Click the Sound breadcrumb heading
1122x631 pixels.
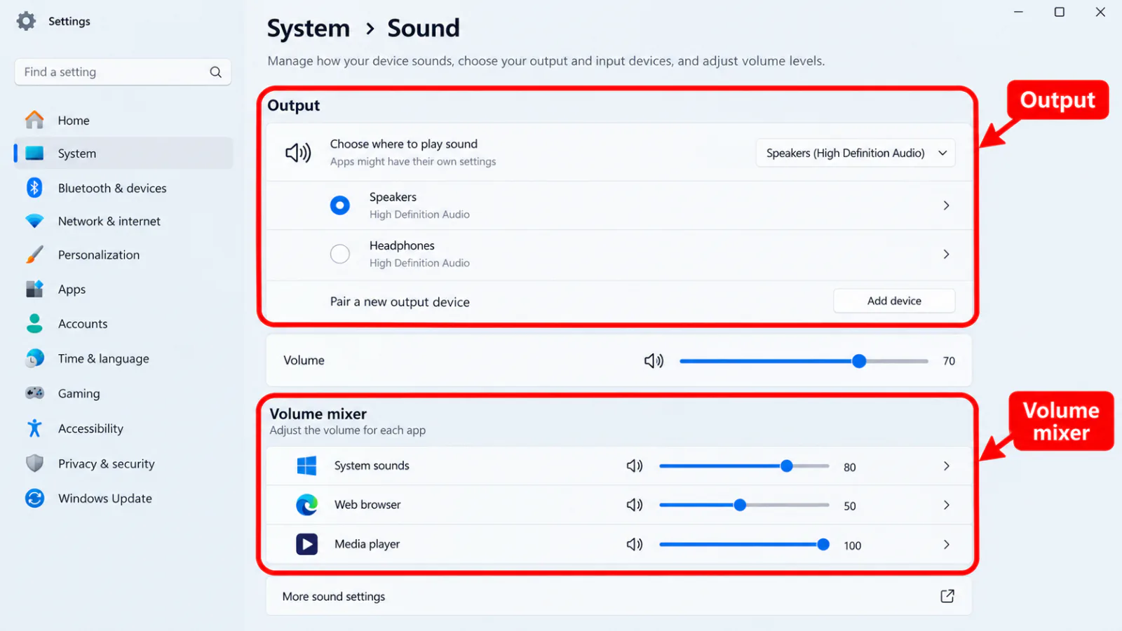pyautogui.click(x=424, y=28)
